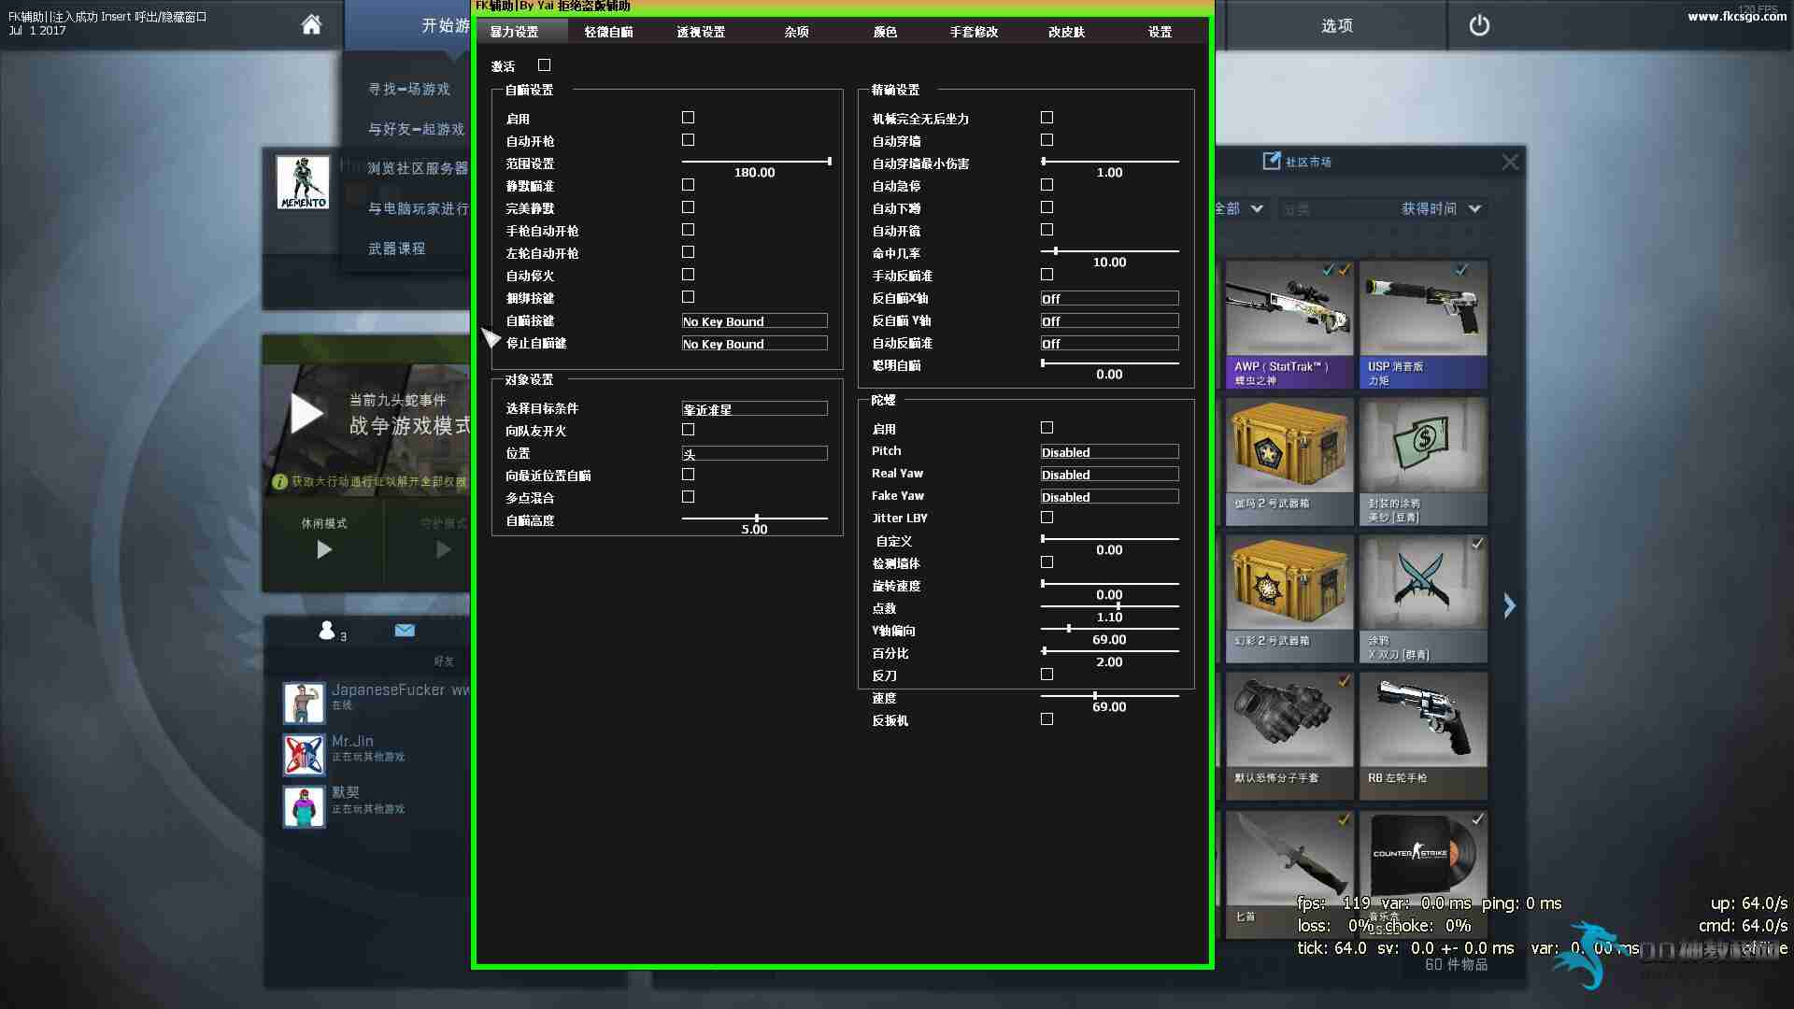Toggle the 自动停火 checkbox

pos(689,275)
